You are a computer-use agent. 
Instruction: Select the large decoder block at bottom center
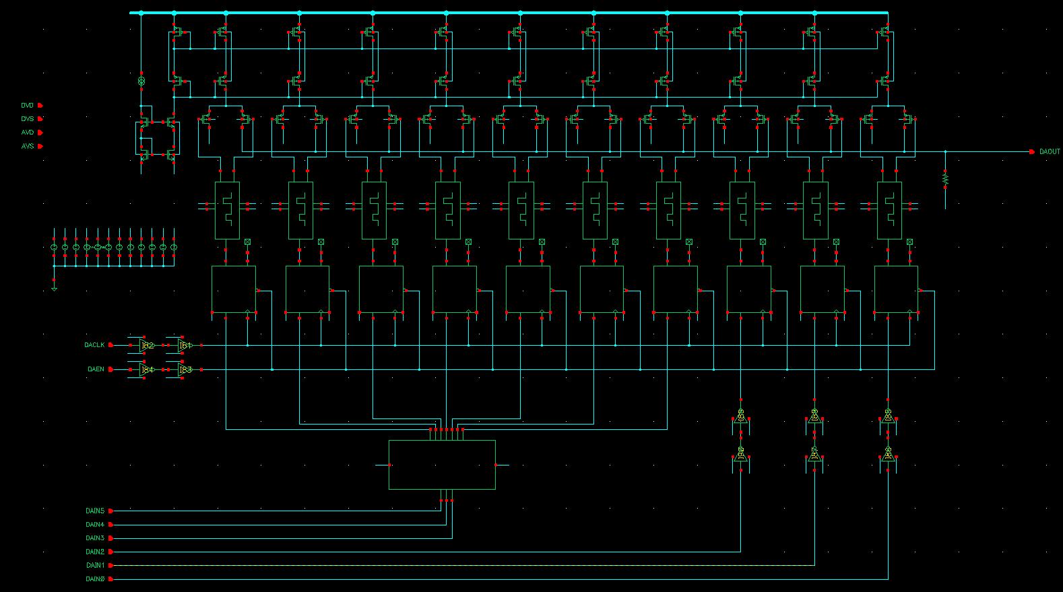(x=442, y=465)
